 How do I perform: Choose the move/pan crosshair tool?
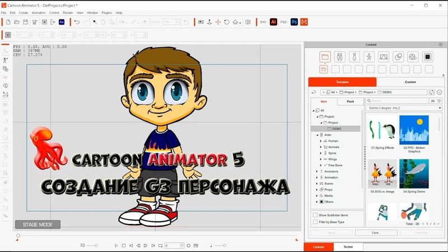tap(218, 22)
